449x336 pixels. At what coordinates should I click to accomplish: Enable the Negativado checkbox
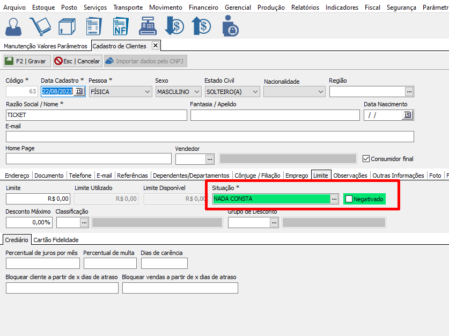click(x=349, y=199)
